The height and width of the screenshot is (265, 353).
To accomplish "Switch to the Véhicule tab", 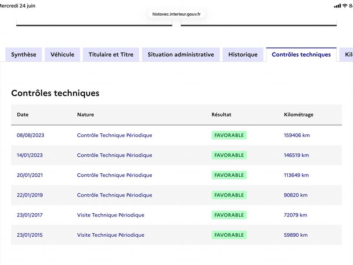I will click(x=62, y=54).
